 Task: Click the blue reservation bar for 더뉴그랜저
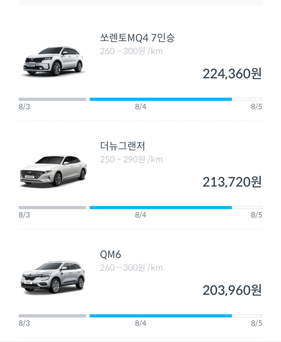(161, 207)
